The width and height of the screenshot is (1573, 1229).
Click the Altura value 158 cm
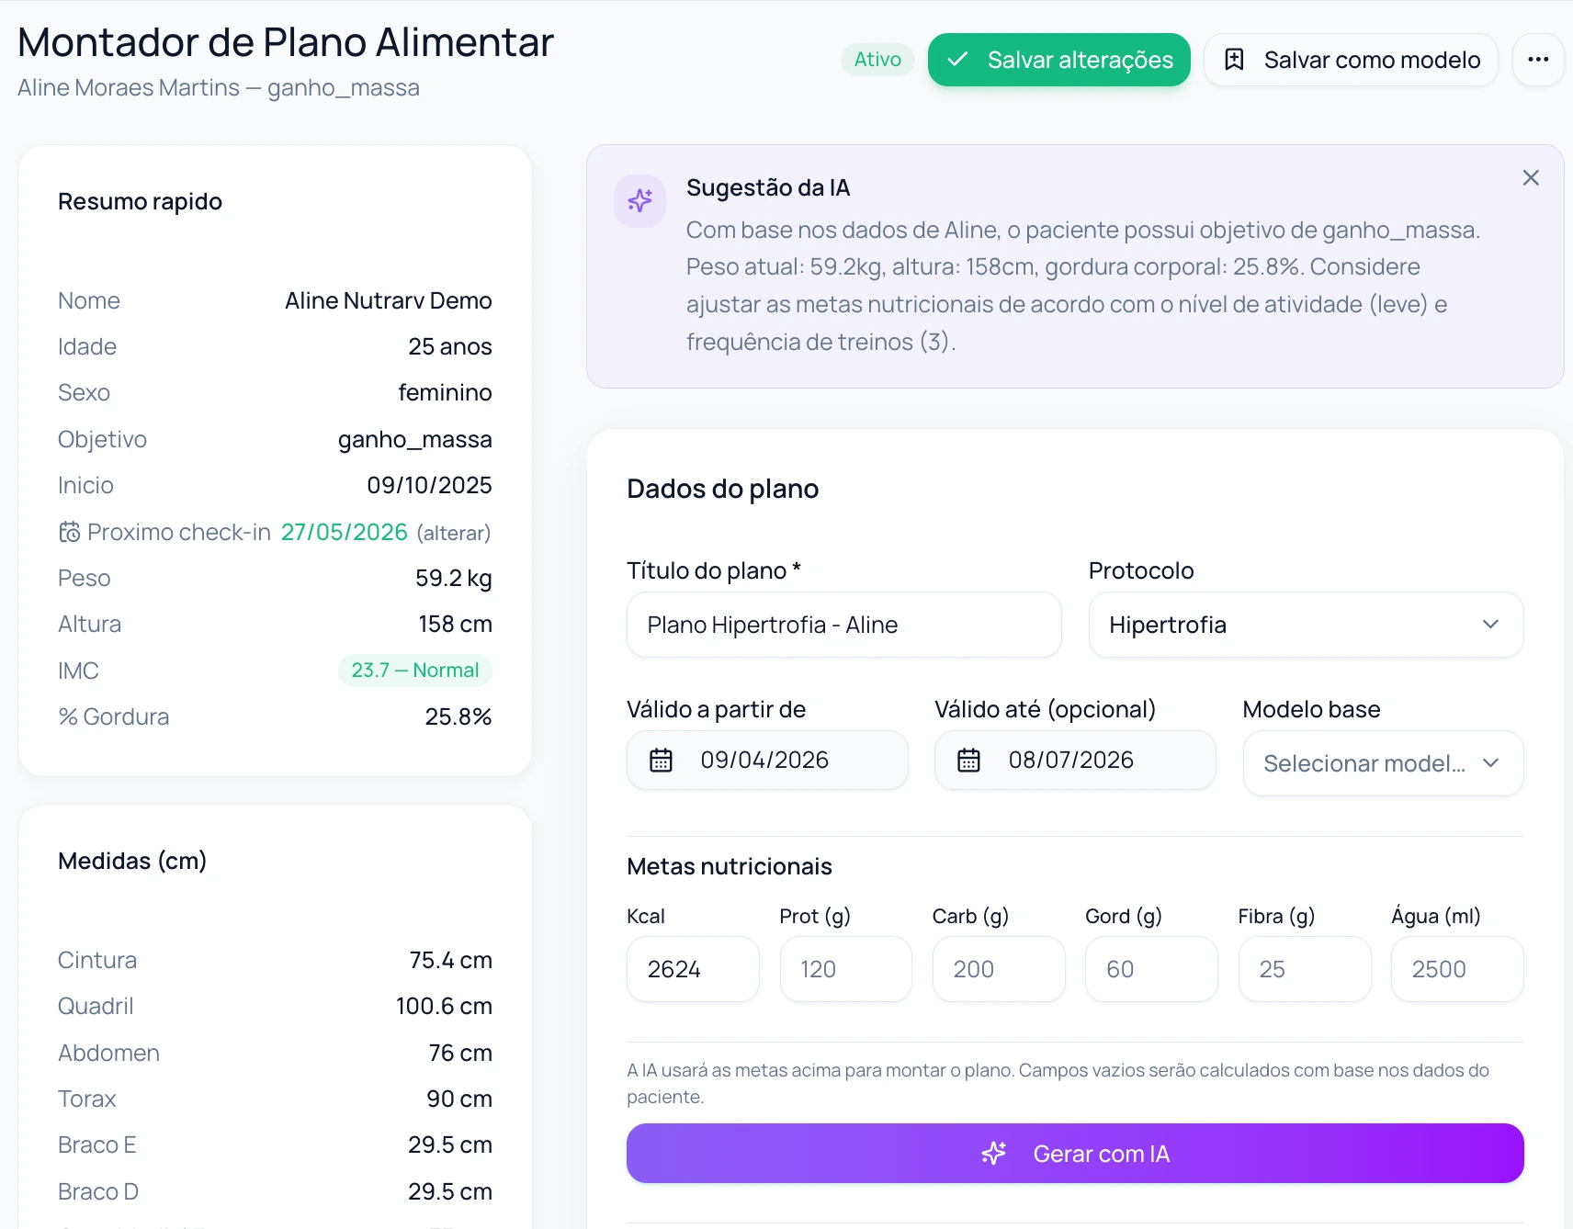click(x=456, y=625)
